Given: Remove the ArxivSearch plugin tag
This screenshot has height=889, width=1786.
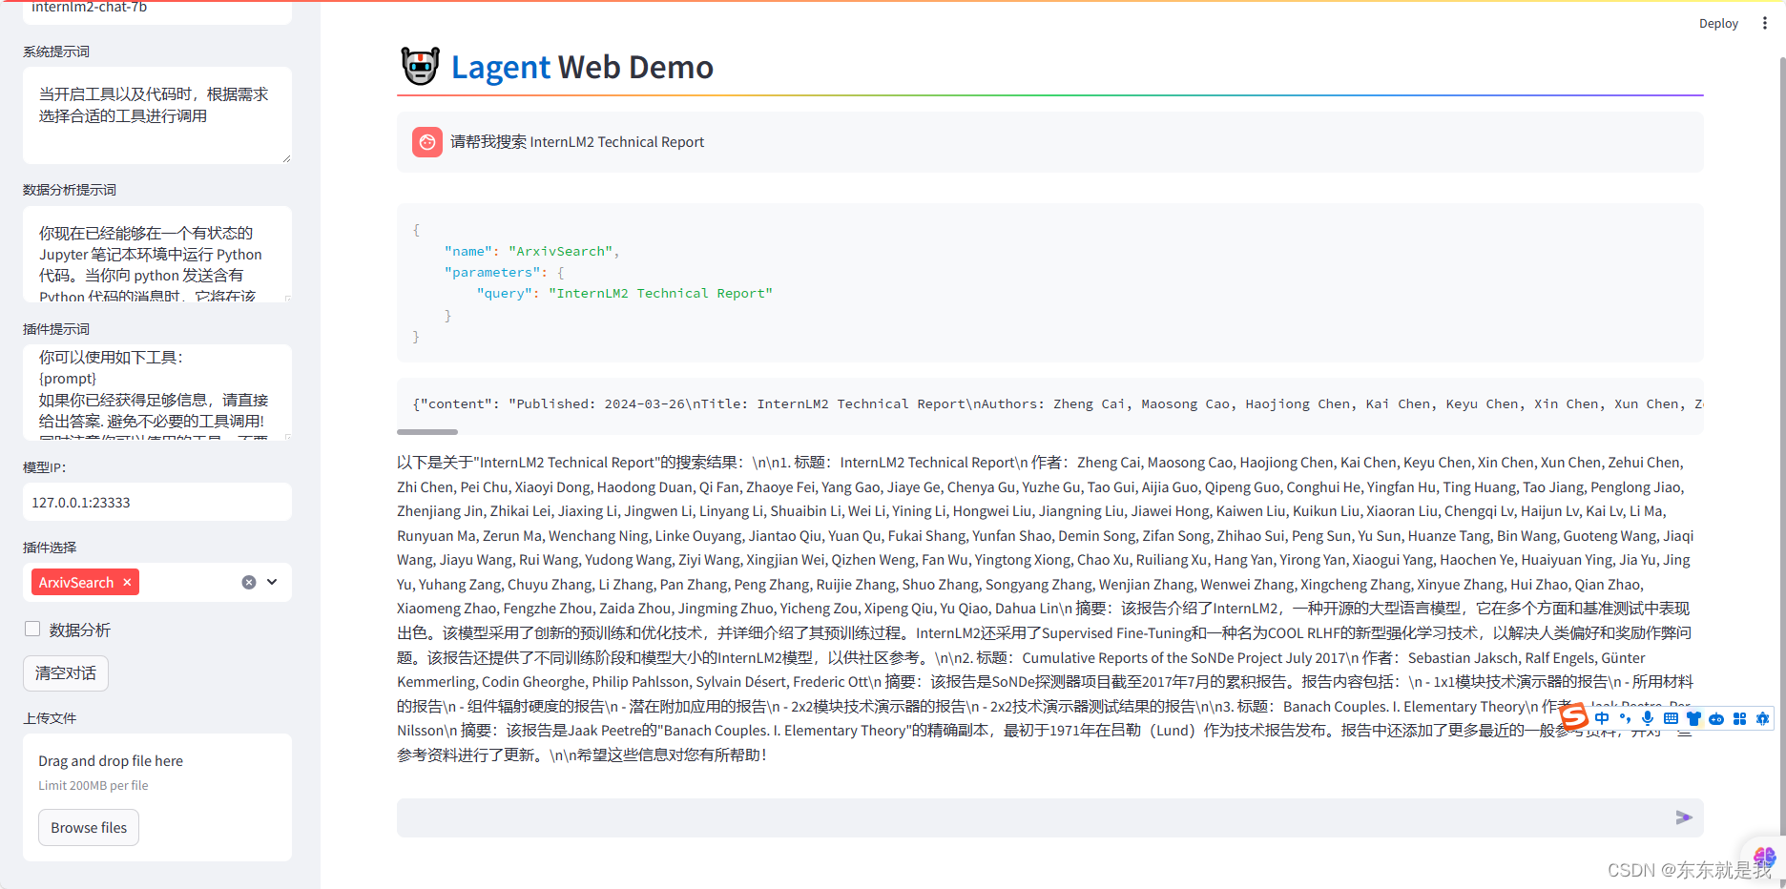Looking at the screenshot, I should [127, 582].
